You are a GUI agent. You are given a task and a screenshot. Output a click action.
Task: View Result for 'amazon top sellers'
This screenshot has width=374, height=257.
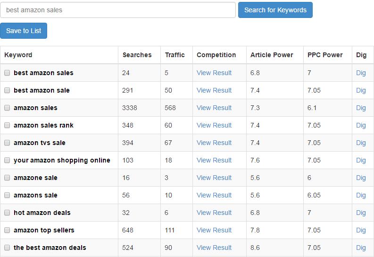[214, 230]
